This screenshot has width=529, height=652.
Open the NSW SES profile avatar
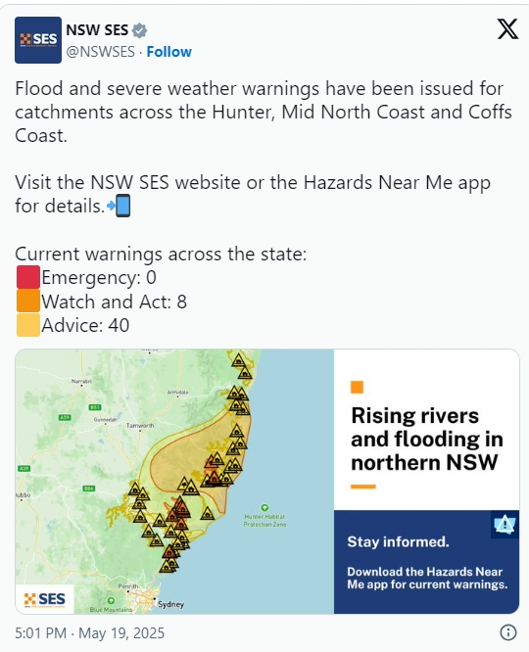[38, 40]
